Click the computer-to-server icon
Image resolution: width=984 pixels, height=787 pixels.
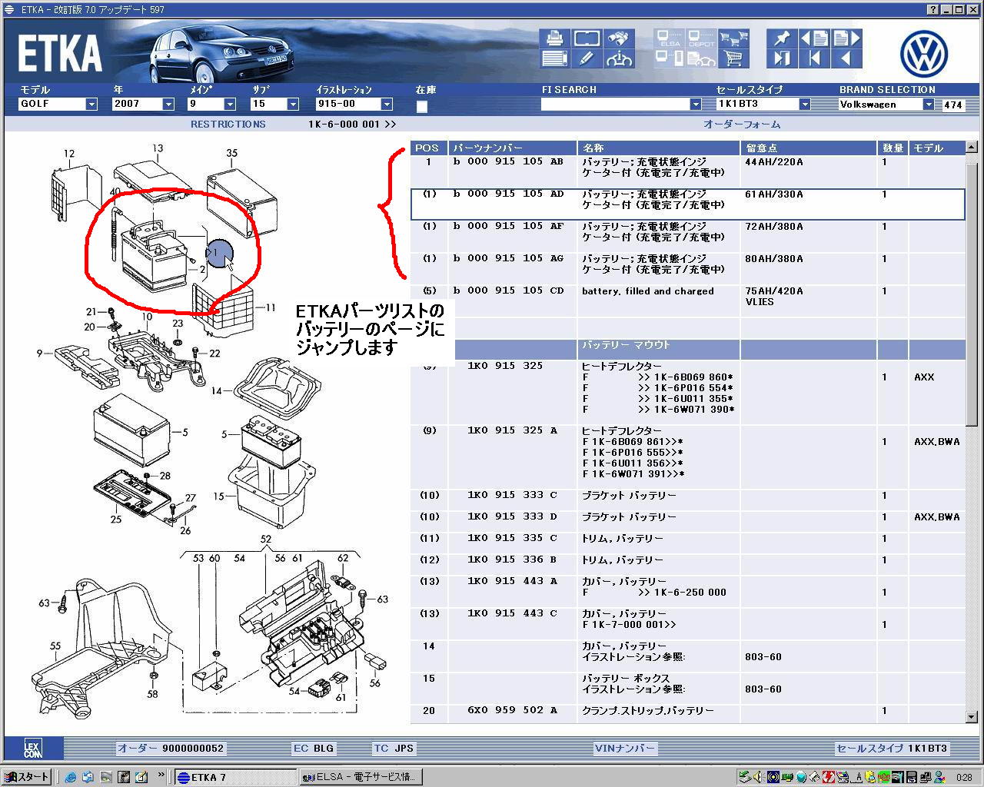point(669,58)
